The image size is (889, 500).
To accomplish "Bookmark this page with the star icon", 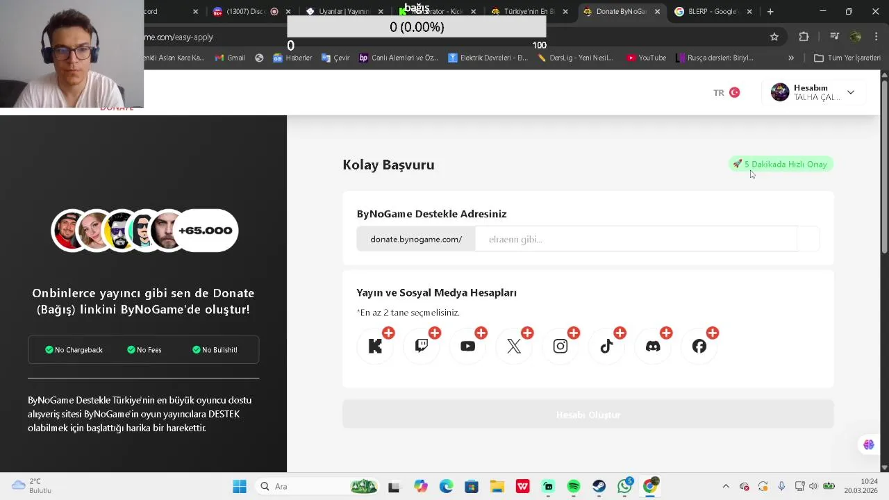I will click(774, 37).
